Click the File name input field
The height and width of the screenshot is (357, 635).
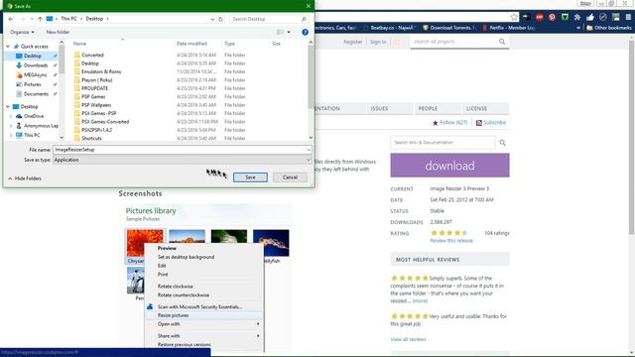coord(180,150)
